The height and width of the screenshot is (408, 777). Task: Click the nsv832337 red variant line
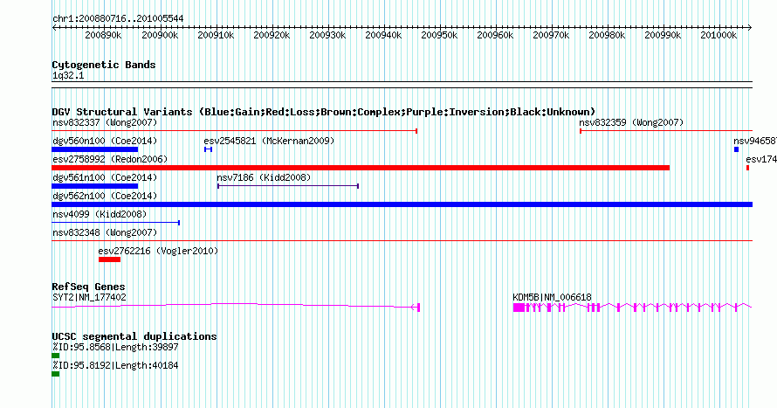coord(234,131)
